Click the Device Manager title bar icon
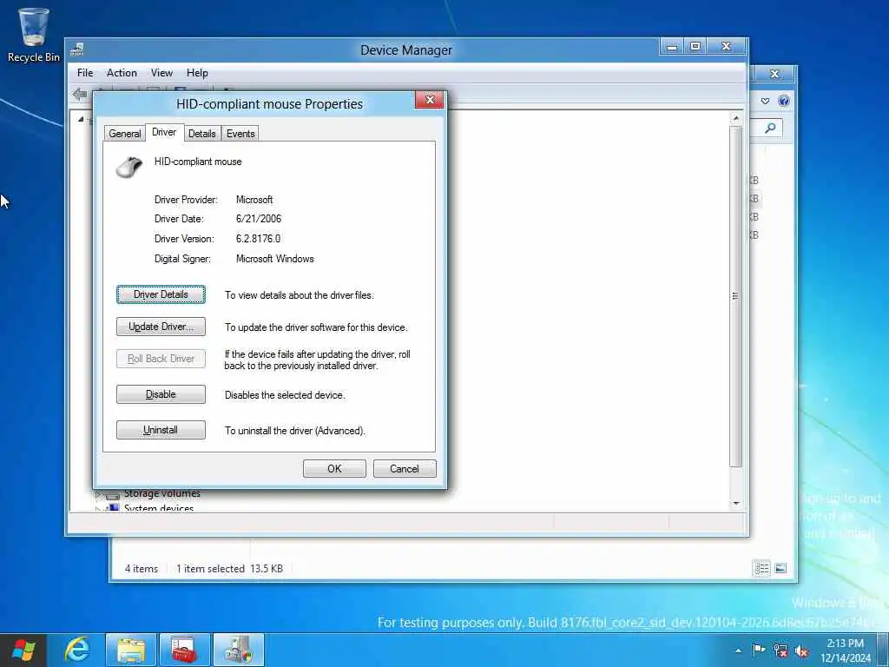 point(77,50)
